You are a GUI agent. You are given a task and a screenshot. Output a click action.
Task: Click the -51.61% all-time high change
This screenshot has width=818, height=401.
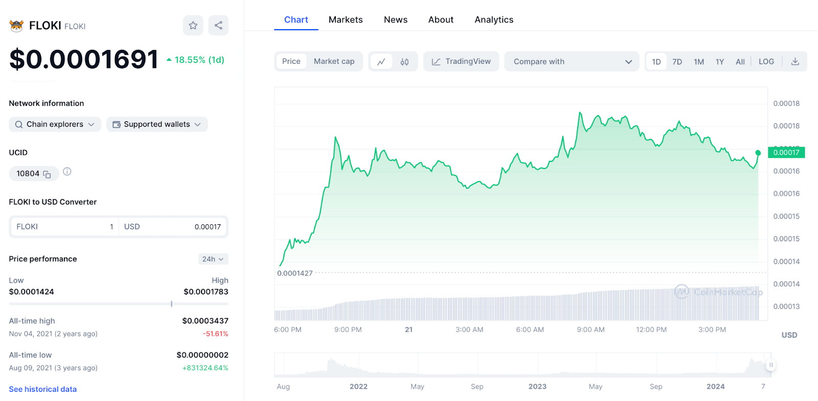click(216, 334)
